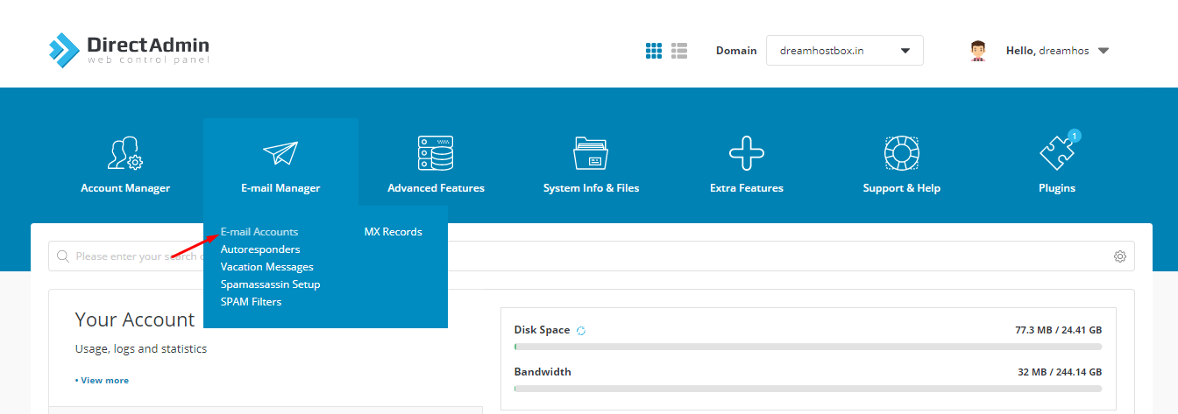
Task: Click the System Info & Files label
Action: click(x=591, y=188)
